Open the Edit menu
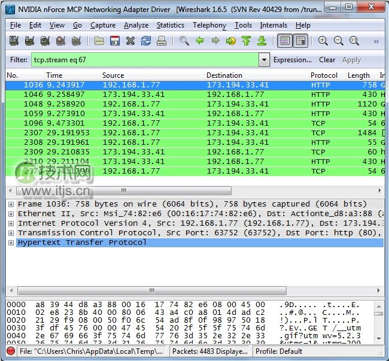This screenshot has height=361, width=389. click(35, 25)
